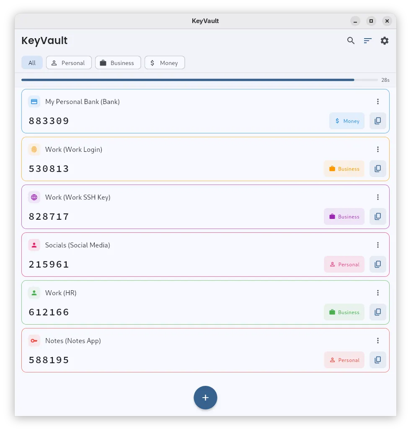Open three-dot menu for Notes App
This screenshot has height=432, width=411.
coord(377,341)
